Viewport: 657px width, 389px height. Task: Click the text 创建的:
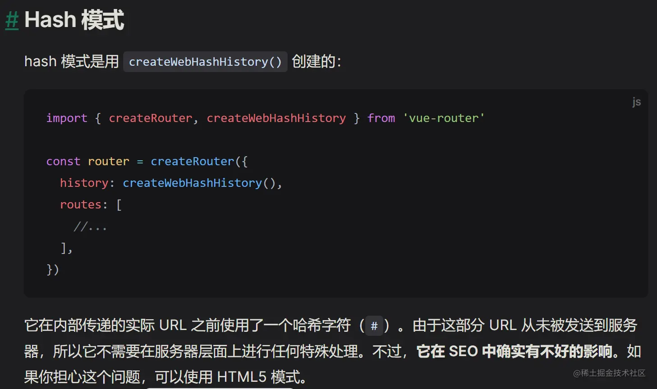pyautogui.click(x=317, y=61)
